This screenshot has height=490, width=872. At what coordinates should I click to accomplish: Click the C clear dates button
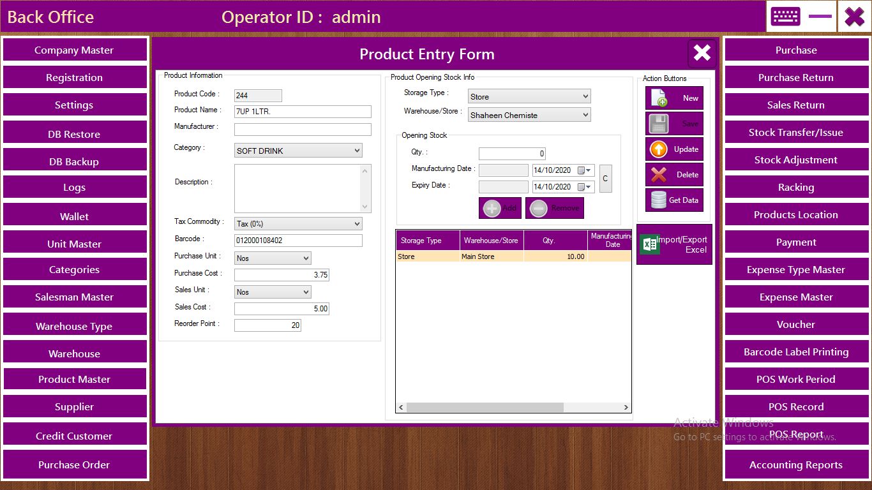(605, 179)
